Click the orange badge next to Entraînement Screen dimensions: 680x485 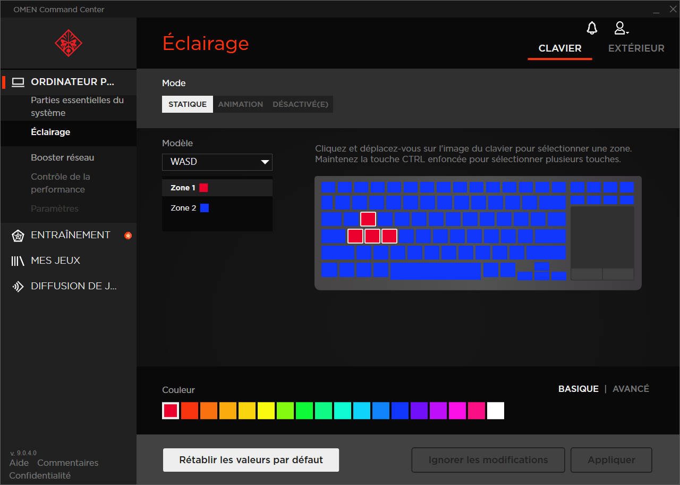[x=127, y=236]
